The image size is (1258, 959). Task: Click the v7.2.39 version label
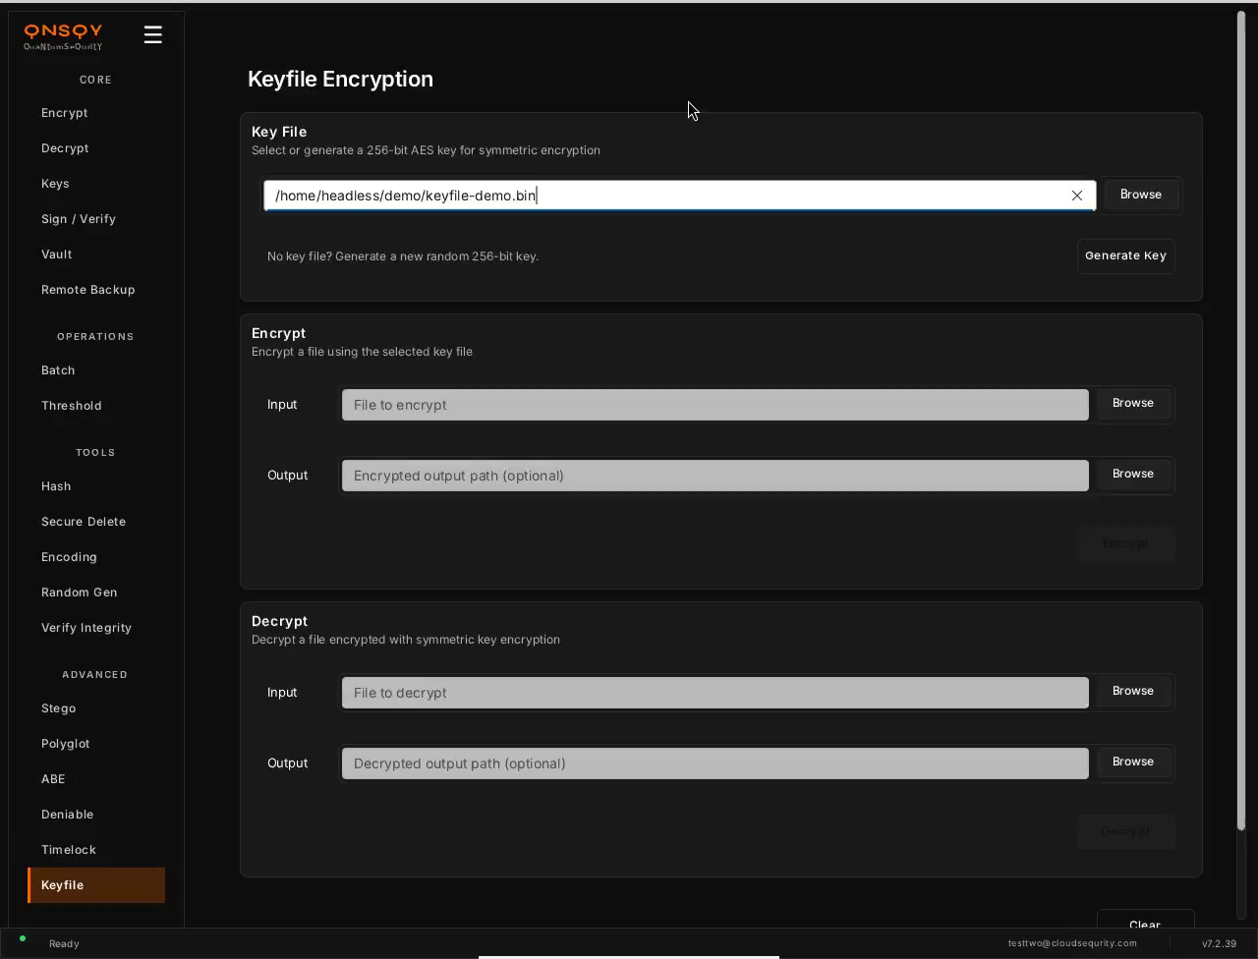tap(1219, 943)
